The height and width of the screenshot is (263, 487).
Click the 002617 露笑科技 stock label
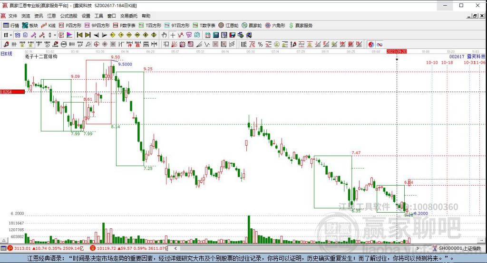click(x=467, y=57)
